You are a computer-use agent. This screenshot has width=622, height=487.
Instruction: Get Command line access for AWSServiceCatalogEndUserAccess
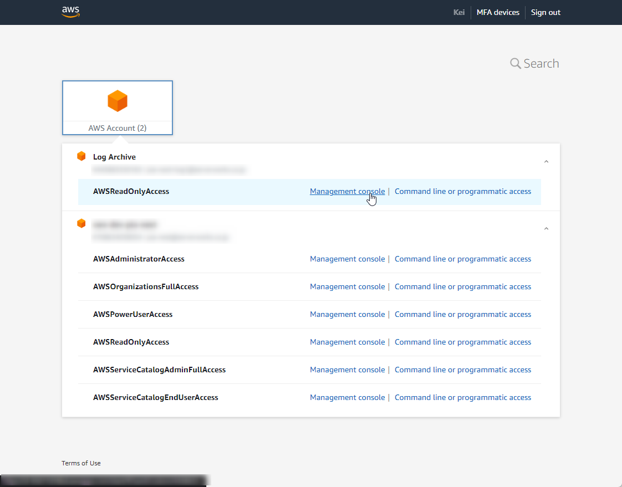[462, 397]
